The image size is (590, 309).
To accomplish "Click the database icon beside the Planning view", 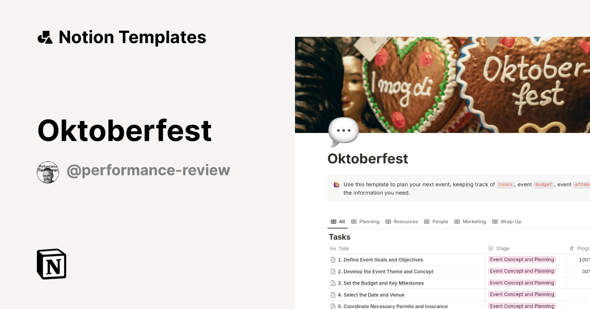I will [x=353, y=221].
